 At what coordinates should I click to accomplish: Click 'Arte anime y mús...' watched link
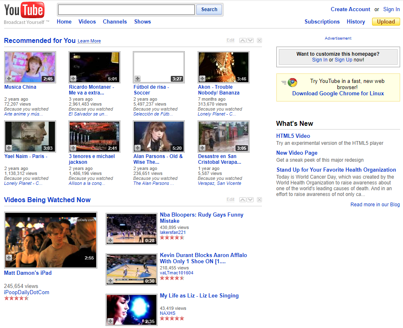pos(24,114)
